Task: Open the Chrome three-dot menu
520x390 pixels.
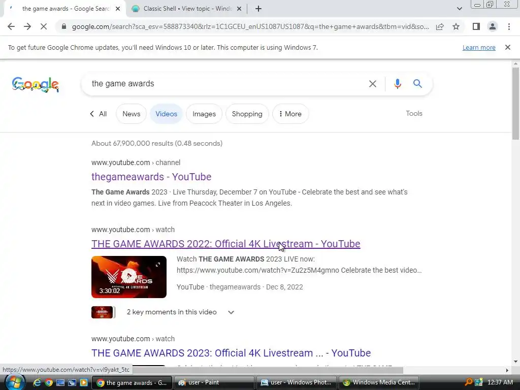Action: pyautogui.click(x=509, y=26)
